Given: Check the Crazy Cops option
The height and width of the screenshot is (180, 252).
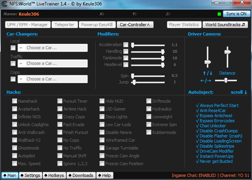Looking at the screenshot, I should (x=60, y=117).
